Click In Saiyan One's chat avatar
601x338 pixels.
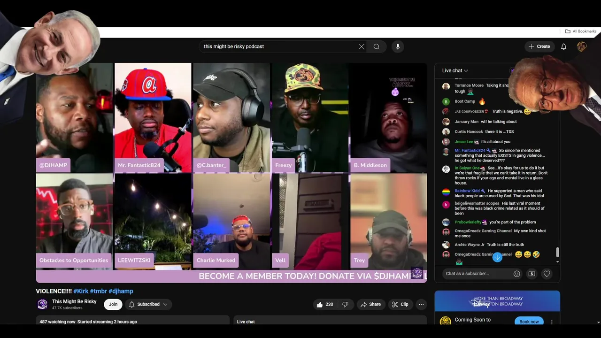pyautogui.click(x=446, y=169)
